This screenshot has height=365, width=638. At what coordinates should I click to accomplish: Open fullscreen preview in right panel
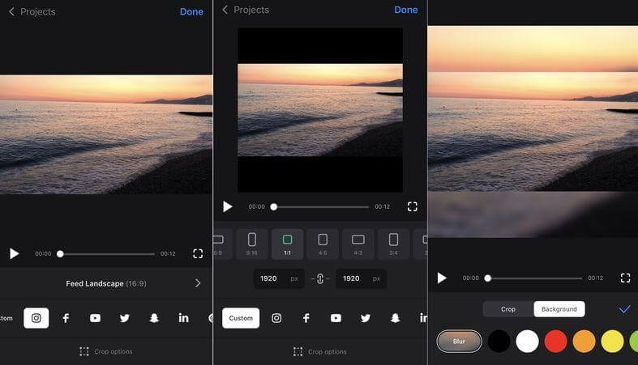coord(625,278)
